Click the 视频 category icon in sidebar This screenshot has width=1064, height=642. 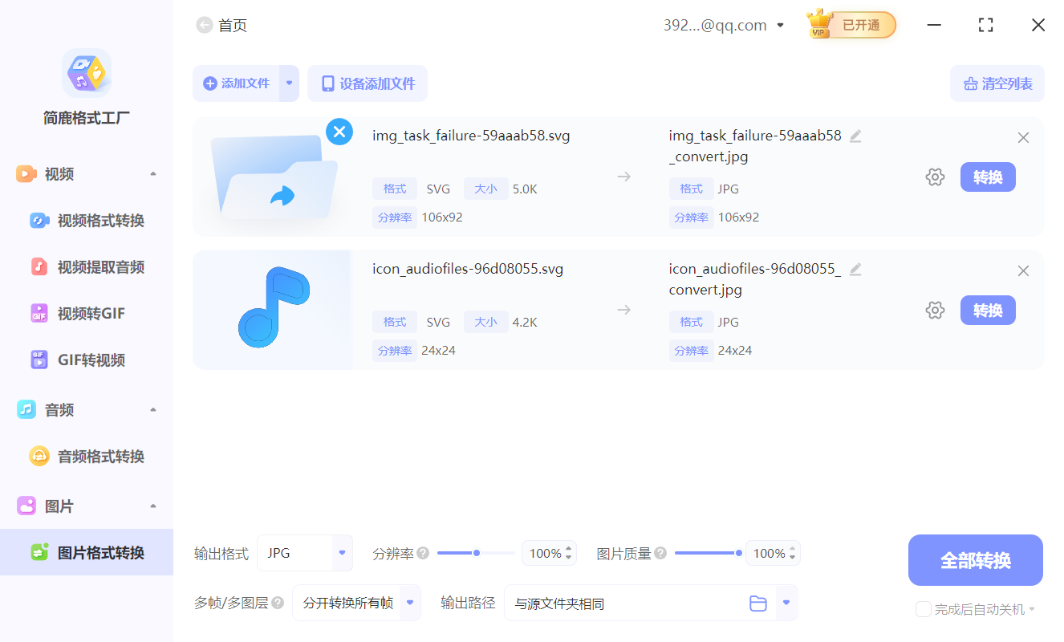(26, 174)
